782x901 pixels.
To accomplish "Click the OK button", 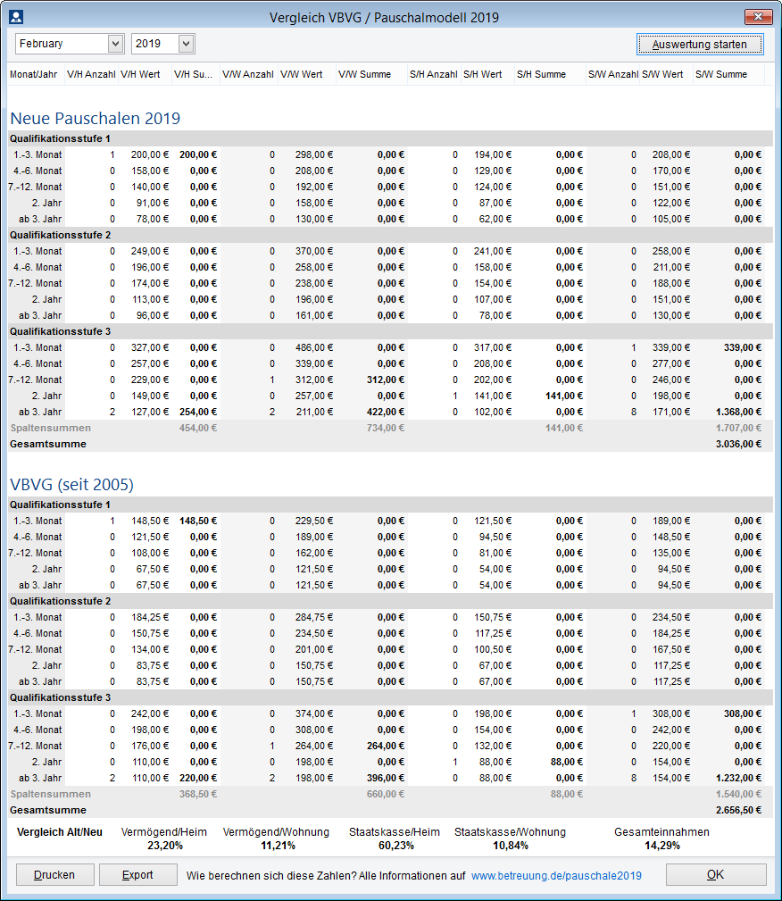I will point(715,874).
